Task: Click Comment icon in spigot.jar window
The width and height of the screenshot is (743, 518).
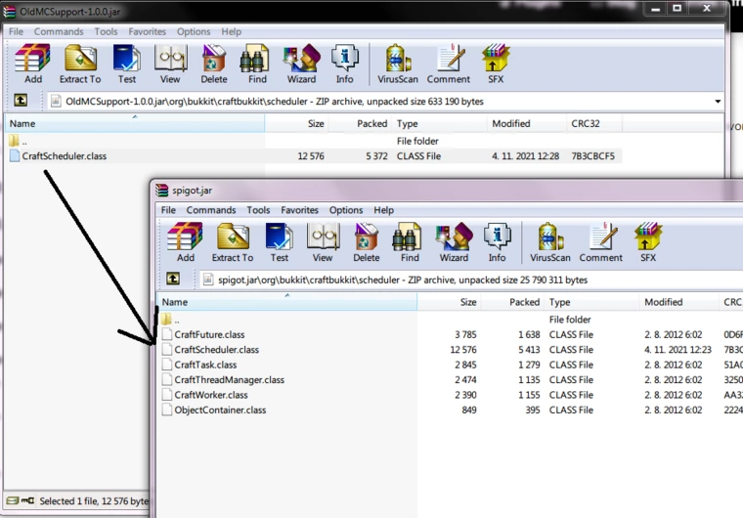Action: pos(601,242)
